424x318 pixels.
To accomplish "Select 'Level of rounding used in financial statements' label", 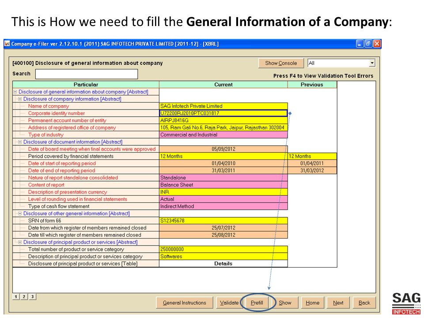I will tap(77, 199).
